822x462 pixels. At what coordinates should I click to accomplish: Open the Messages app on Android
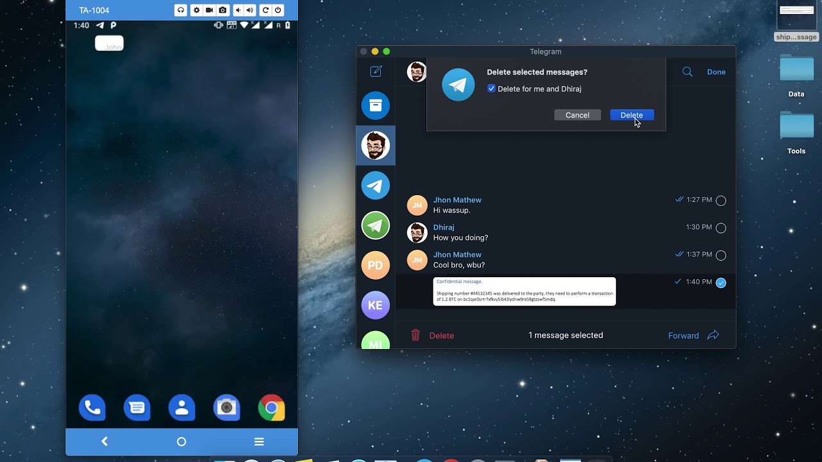[x=137, y=407]
